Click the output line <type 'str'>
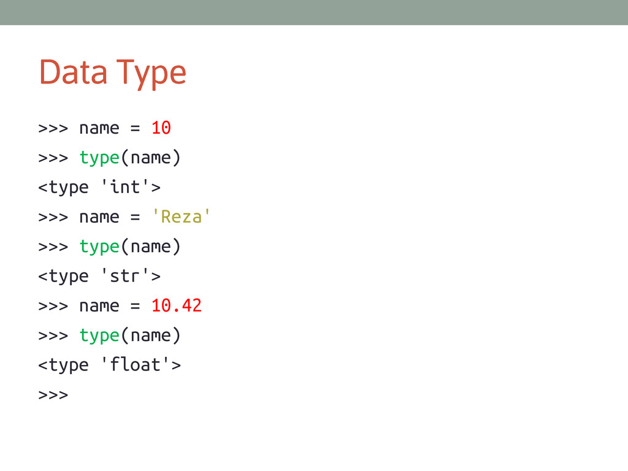This screenshot has height=471, width=628. (x=99, y=276)
